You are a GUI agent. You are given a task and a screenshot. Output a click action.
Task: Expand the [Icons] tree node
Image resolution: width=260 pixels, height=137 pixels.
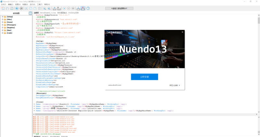coord(3,22)
